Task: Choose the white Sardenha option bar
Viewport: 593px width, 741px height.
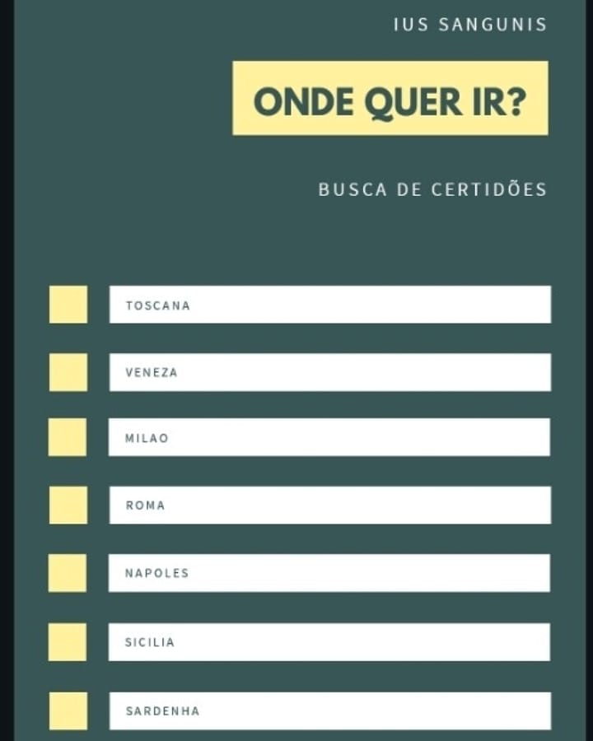Action: 329,711
